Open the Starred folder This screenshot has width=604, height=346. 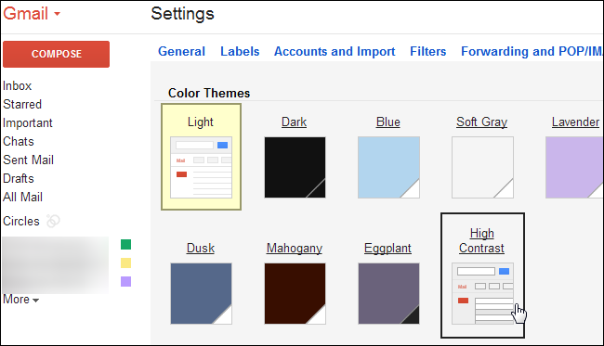(22, 104)
